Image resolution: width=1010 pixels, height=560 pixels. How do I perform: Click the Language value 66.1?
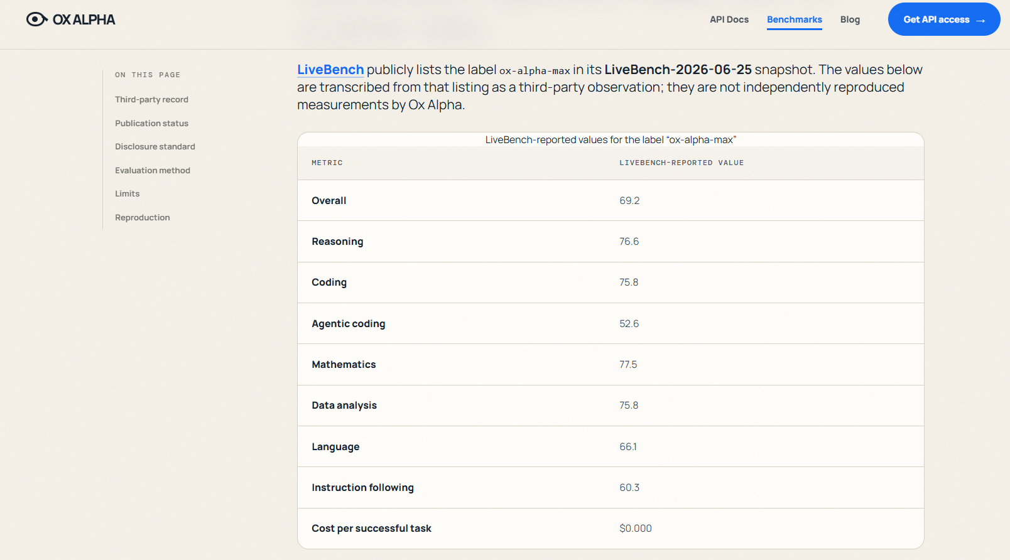point(628,446)
